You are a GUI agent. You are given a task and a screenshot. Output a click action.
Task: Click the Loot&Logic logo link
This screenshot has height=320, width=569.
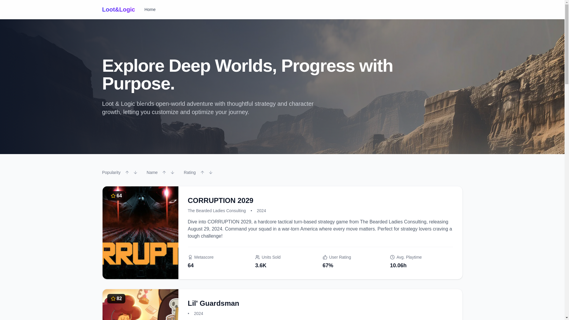click(118, 9)
